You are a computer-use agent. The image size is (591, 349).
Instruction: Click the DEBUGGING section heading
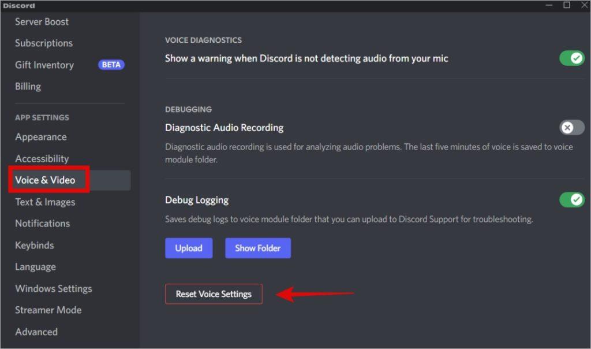click(x=189, y=109)
